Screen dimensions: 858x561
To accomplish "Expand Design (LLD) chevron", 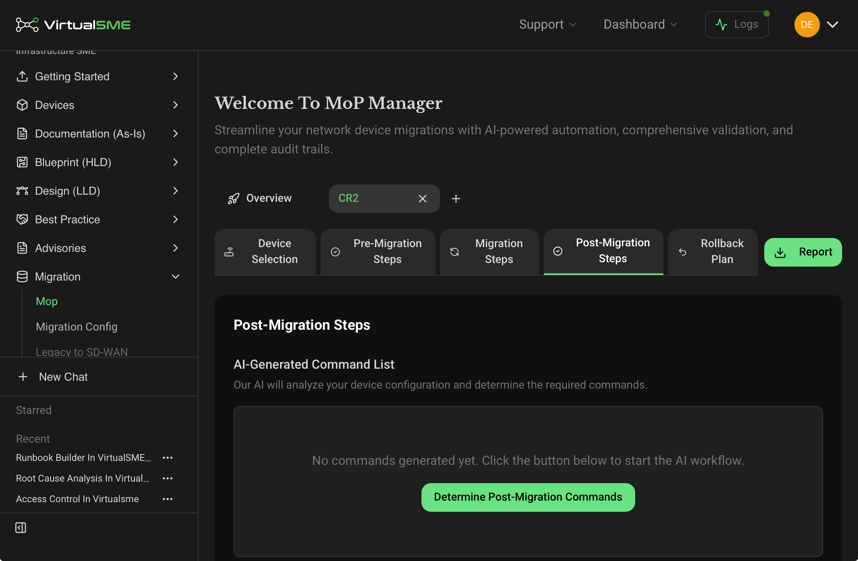I will pyautogui.click(x=176, y=191).
